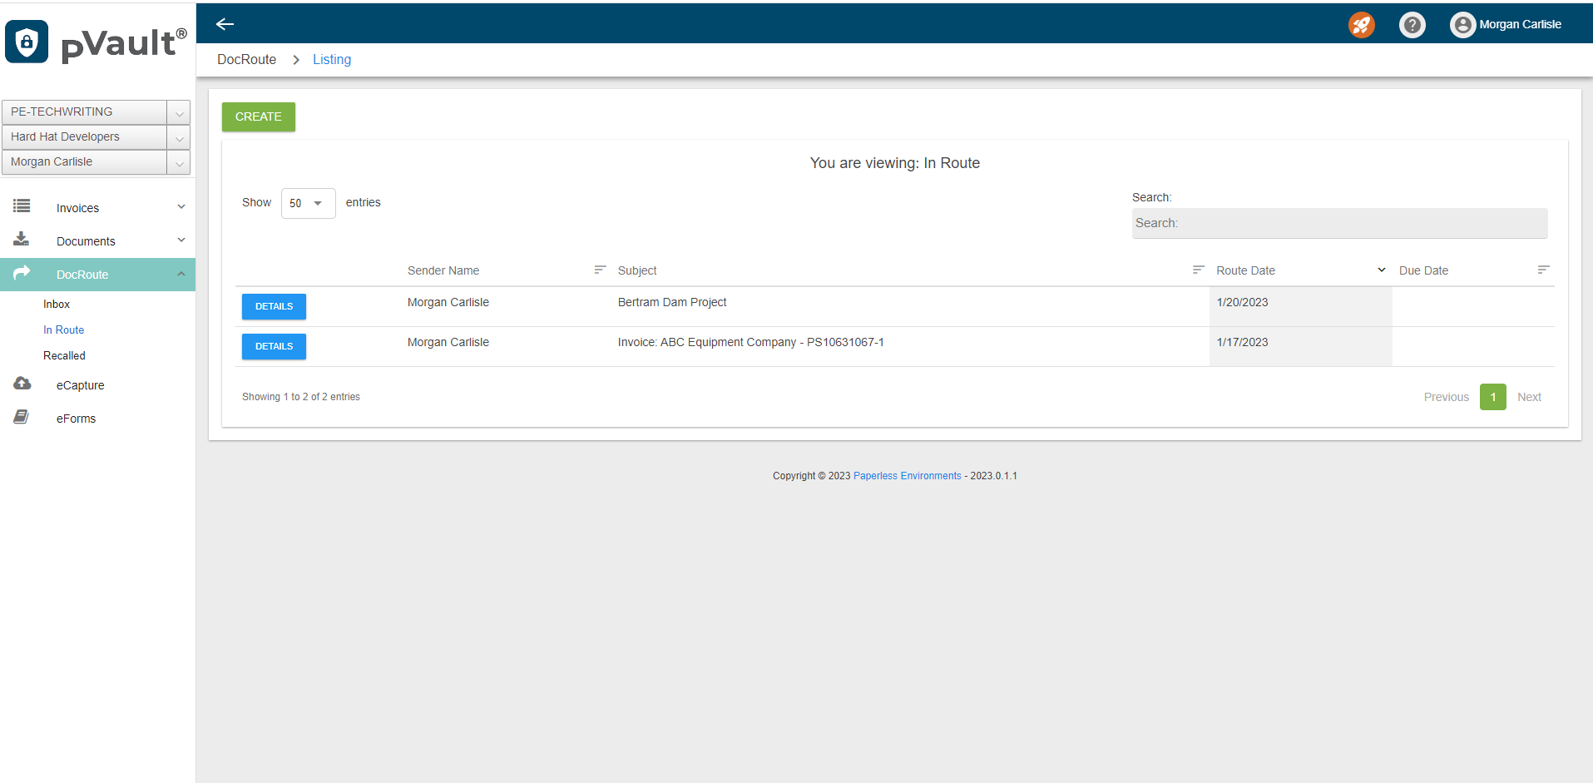Sort by Sender Name column icon
The image size is (1593, 783).
tap(600, 270)
